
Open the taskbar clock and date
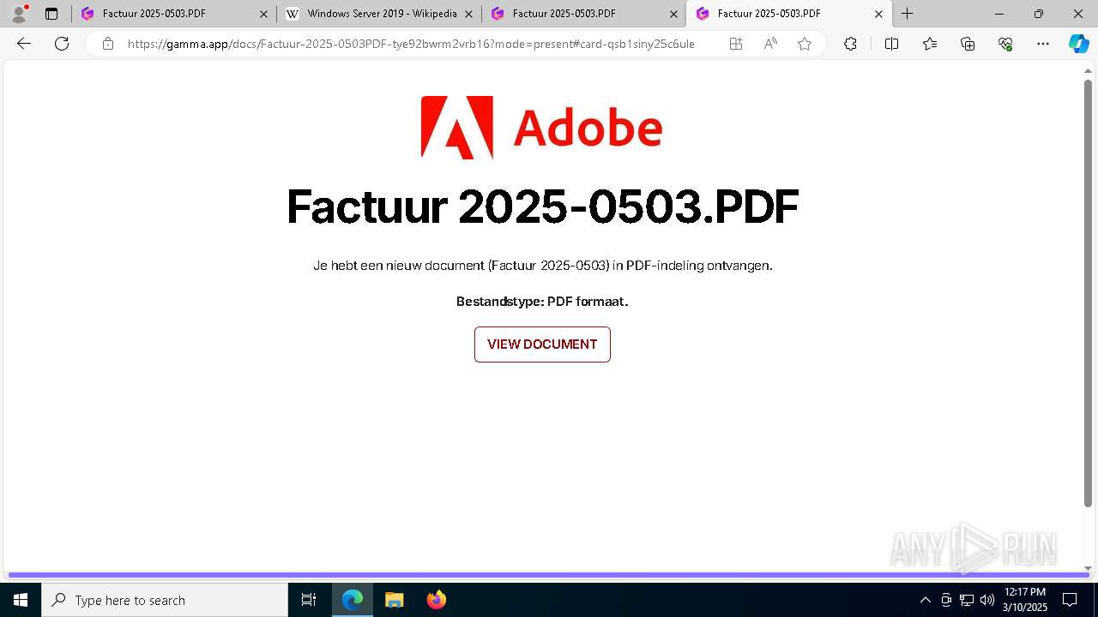pos(1025,600)
